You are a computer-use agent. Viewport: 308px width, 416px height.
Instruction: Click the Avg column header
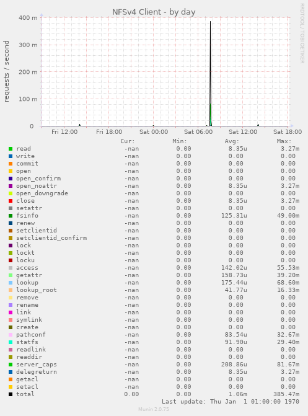(x=232, y=141)
